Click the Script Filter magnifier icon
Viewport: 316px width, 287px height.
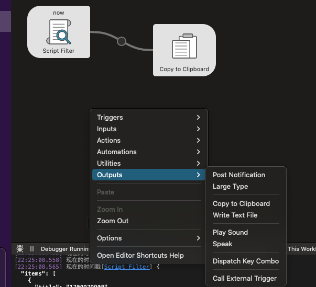pos(59,32)
